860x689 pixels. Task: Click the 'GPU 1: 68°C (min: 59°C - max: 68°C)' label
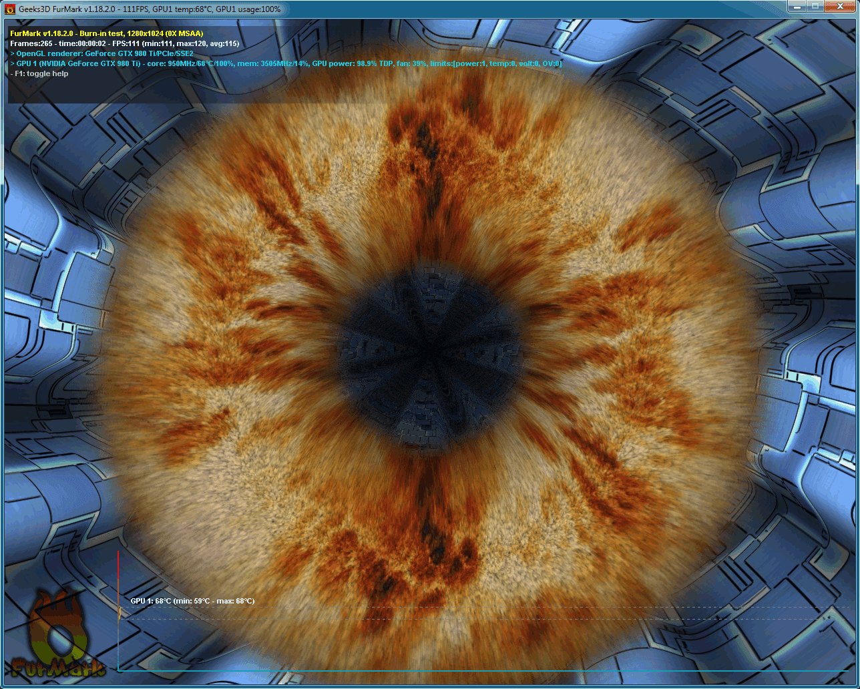(x=192, y=601)
